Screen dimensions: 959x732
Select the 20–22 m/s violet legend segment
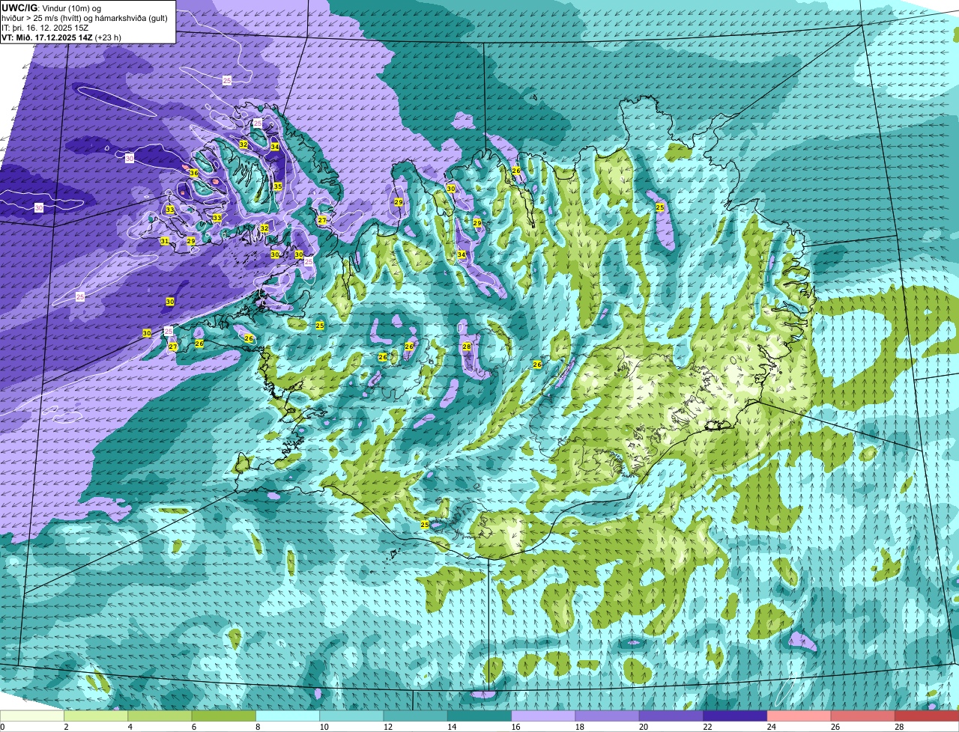(671, 716)
